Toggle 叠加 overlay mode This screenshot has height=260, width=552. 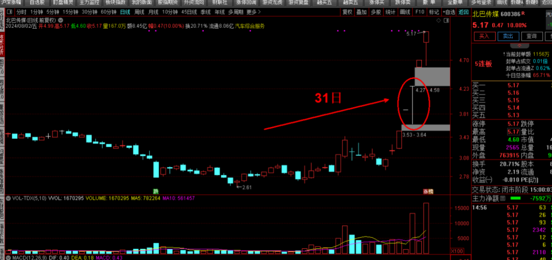point(361,12)
